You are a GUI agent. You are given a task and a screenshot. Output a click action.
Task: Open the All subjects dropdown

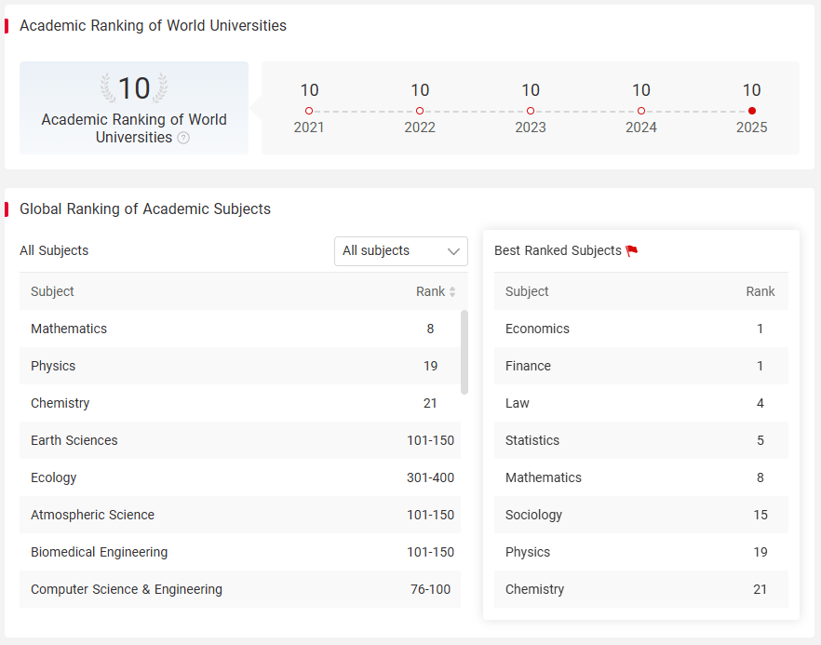point(401,251)
